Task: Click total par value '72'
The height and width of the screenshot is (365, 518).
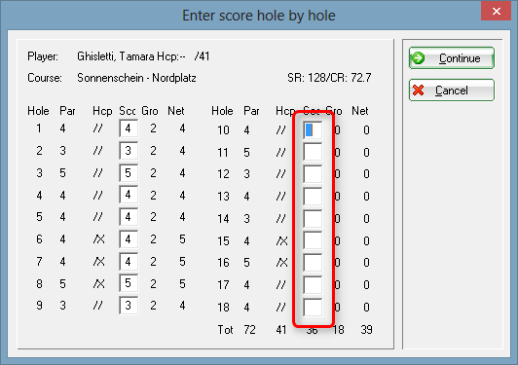Action: [x=249, y=330]
